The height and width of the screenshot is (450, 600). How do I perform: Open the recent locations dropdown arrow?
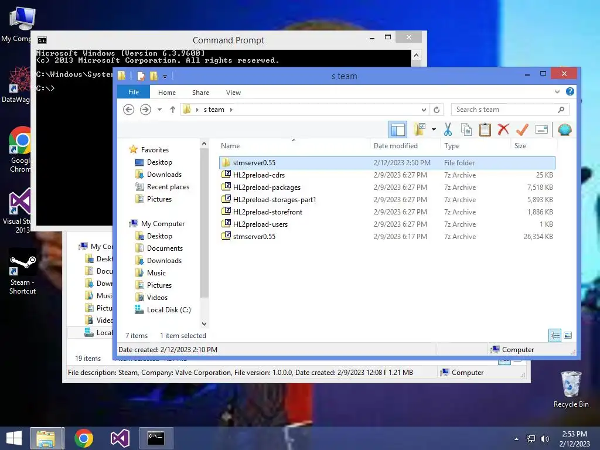pos(159,110)
